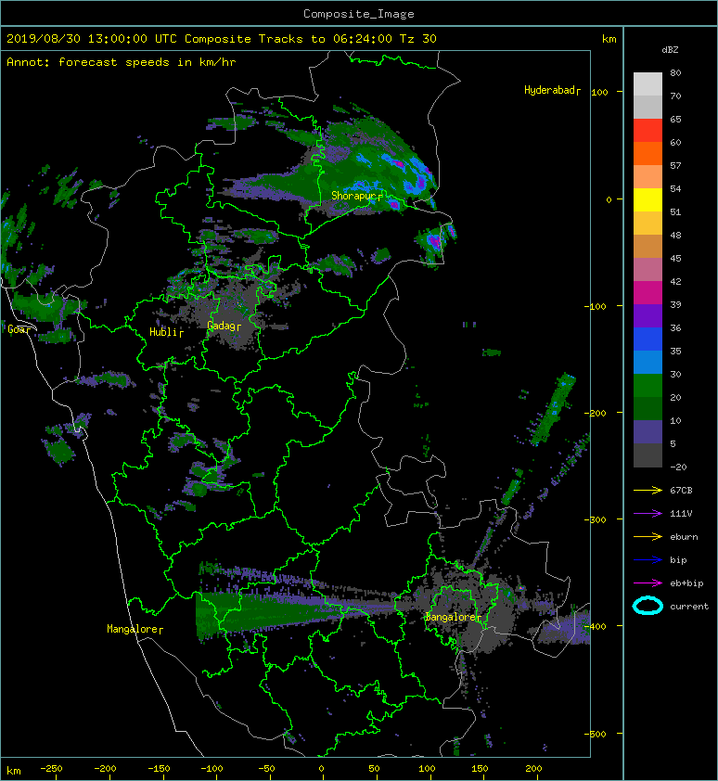Image resolution: width=718 pixels, height=781 pixels.
Task: Select the bip legend label
Action: (679, 560)
